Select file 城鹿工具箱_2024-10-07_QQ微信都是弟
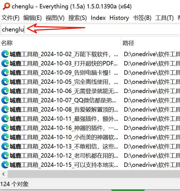 point(63,100)
